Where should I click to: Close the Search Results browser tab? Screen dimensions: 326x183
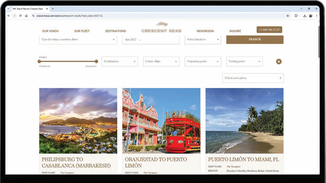click(47, 9)
